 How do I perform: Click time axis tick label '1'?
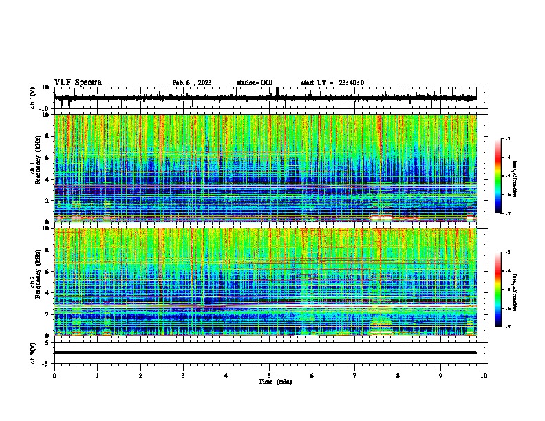97,376
